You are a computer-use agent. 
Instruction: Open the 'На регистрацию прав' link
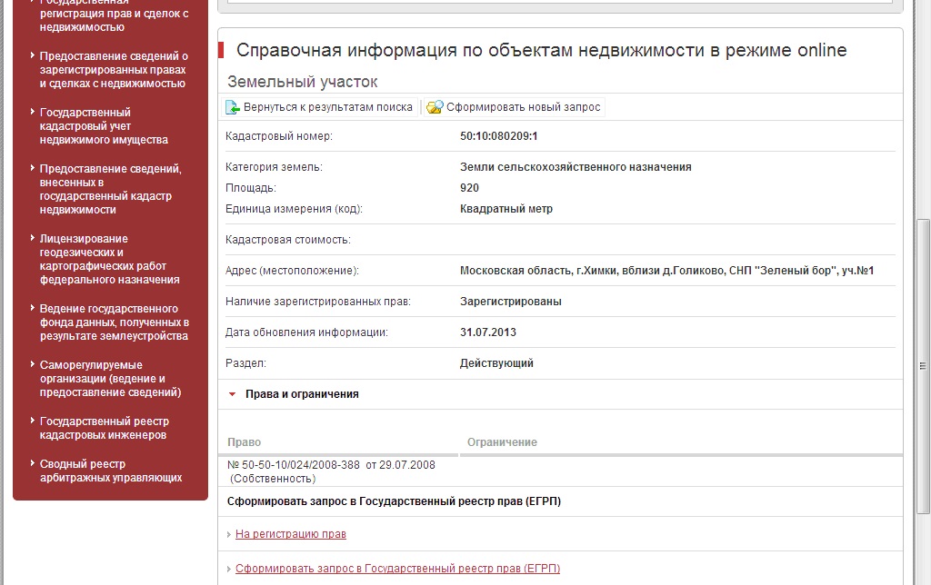tap(290, 534)
